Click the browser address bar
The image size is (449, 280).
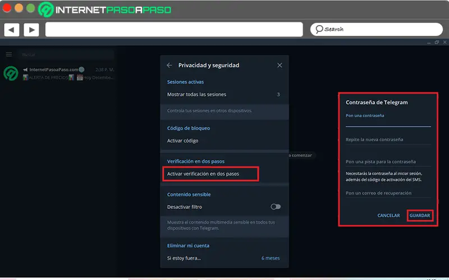pos(174,30)
